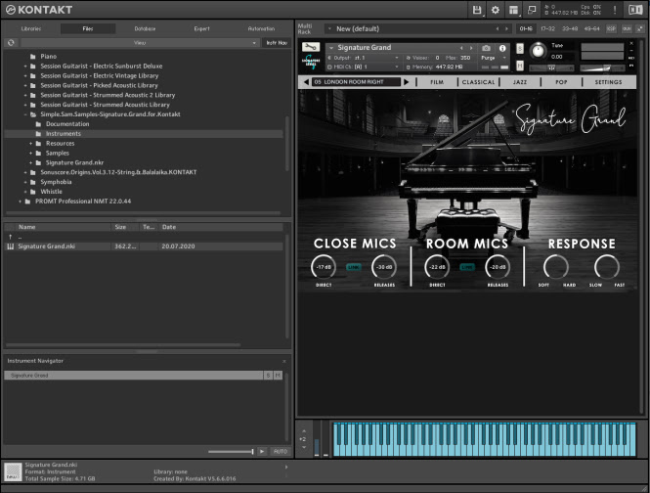Switch to the Automation tab
Viewport: 650px width, 493px height.
pos(261,29)
